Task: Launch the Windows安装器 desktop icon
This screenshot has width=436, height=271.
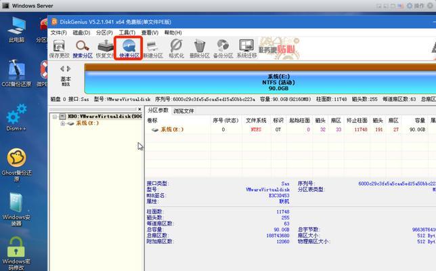Action: click(16, 209)
